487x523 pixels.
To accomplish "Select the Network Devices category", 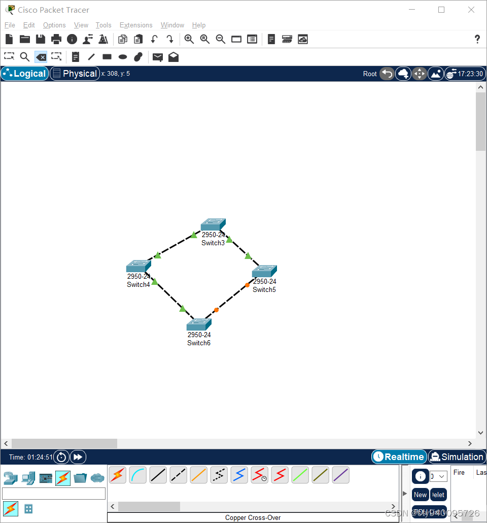I will point(11,478).
